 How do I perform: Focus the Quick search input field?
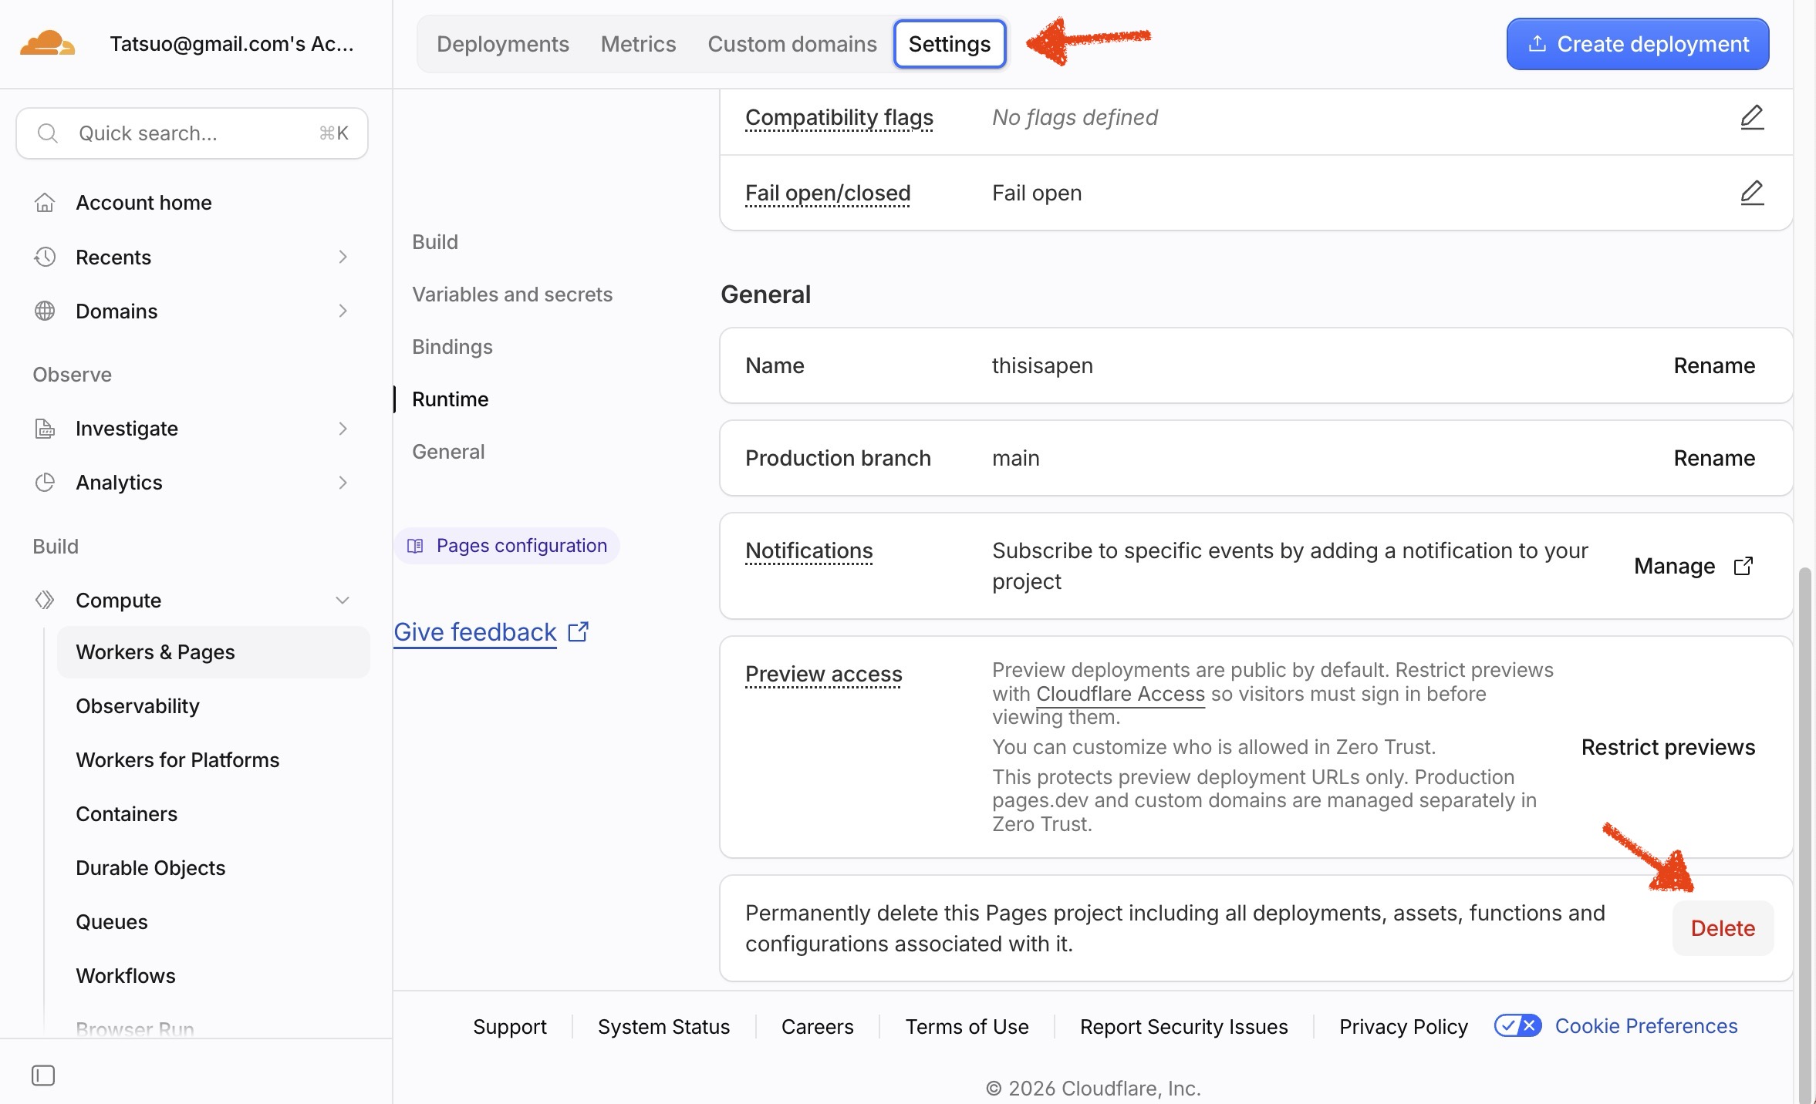(192, 133)
